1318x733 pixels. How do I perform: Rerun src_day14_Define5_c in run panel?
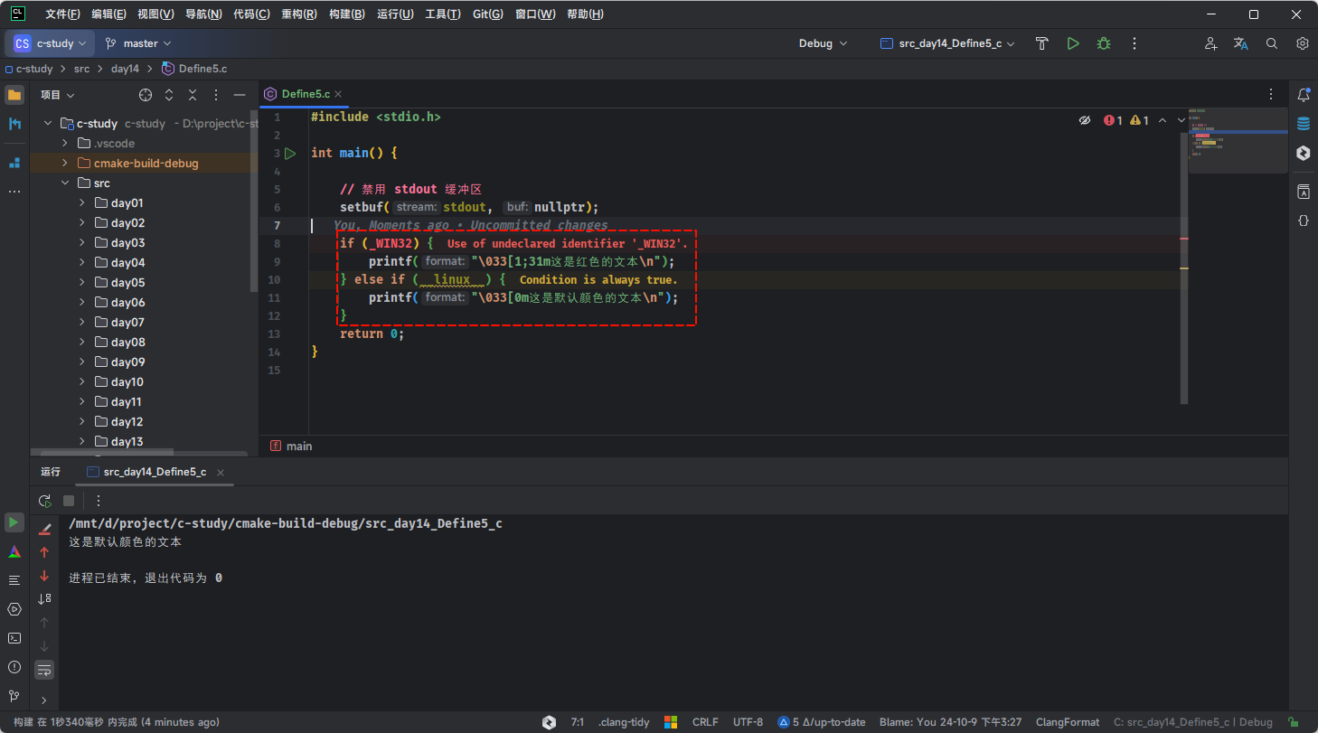pos(44,501)
